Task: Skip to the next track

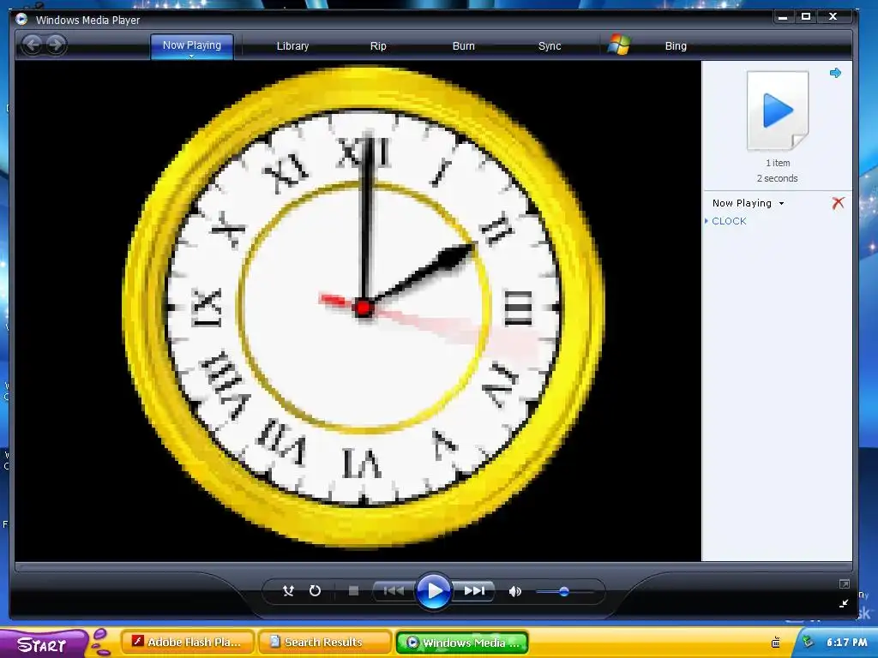Action: coord(474,591)
